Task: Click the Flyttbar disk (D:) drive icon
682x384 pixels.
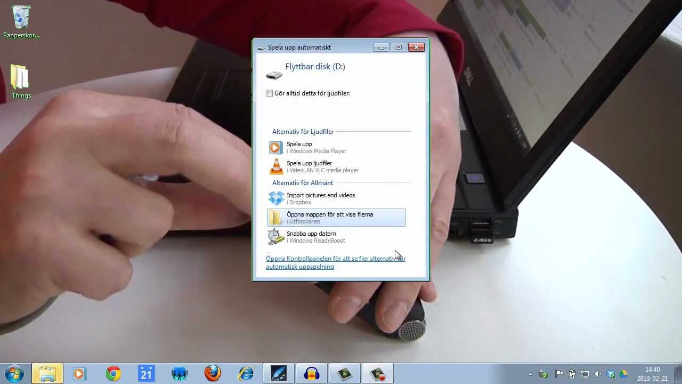Action: (x=274, y=75)
